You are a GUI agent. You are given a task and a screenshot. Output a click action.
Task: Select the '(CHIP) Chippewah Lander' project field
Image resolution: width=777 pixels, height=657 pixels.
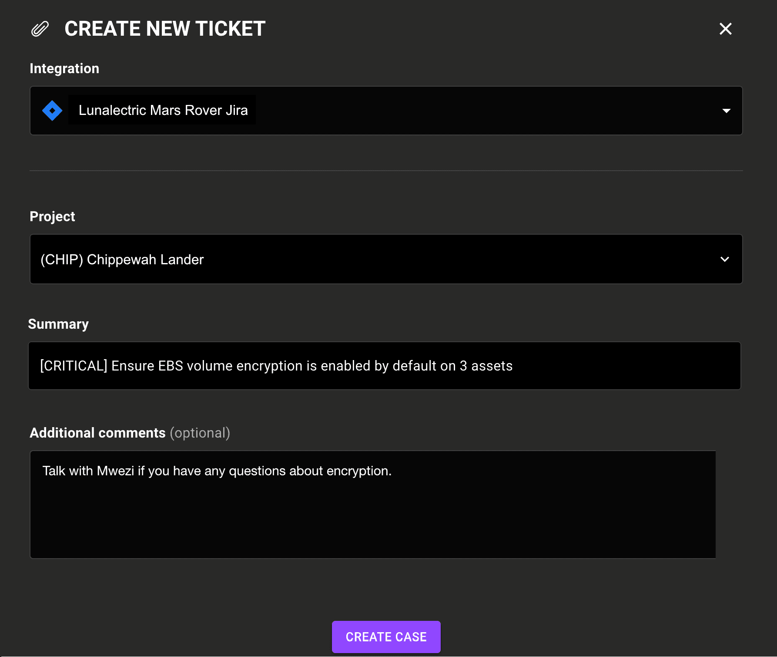tap(386, 259)
